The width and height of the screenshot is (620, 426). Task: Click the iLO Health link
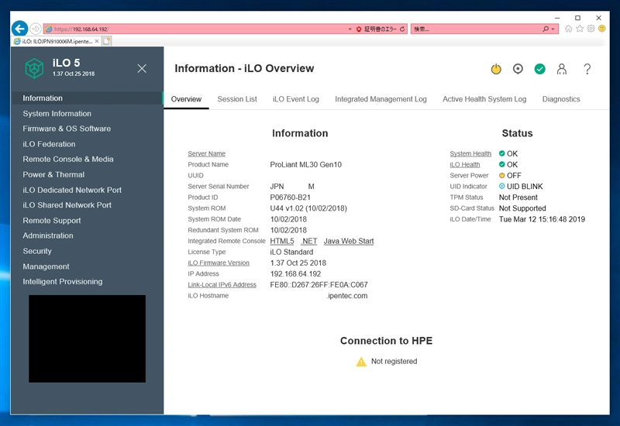[x=464, y=164]
